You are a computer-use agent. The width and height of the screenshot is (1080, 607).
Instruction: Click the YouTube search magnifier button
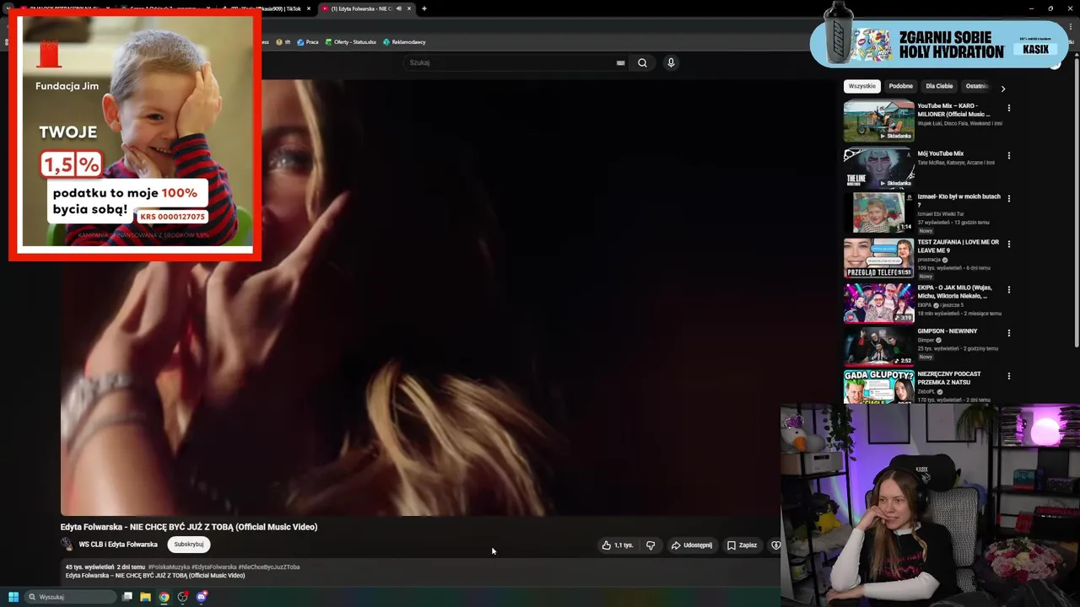pyautogui.click(x=642, y=62)
